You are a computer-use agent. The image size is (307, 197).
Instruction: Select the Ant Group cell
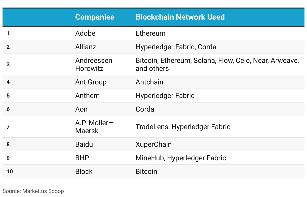click(x=91, y=82)
